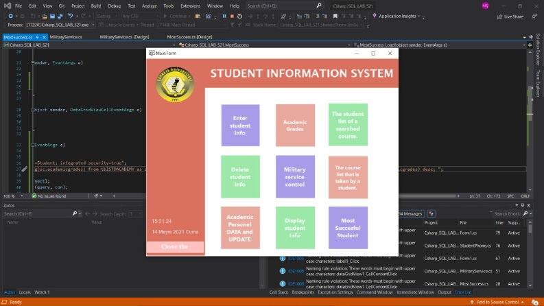
Task: Open the Project menu
Action: [78, 6]
